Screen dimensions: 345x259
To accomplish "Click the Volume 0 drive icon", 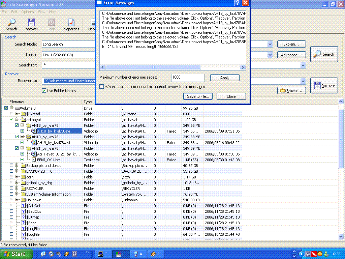I will (x=18, y=108).
